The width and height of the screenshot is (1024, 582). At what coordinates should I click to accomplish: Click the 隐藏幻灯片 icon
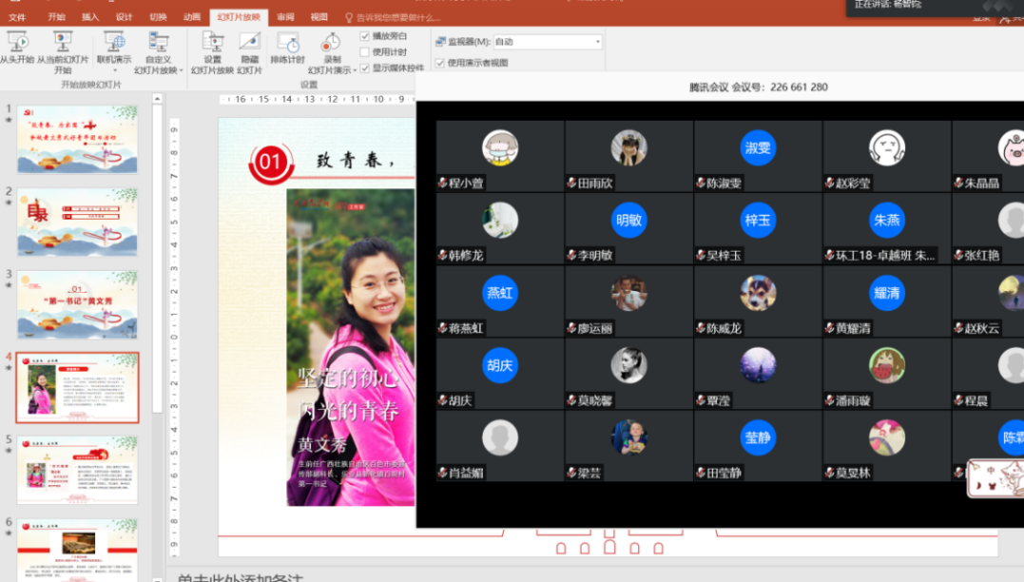249,42
